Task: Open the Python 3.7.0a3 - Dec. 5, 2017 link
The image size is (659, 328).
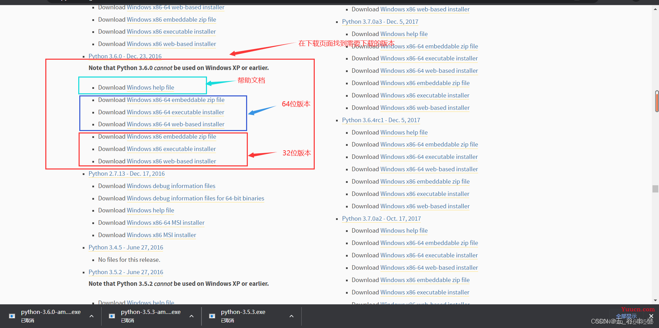Action: click(x=380, y=22)
